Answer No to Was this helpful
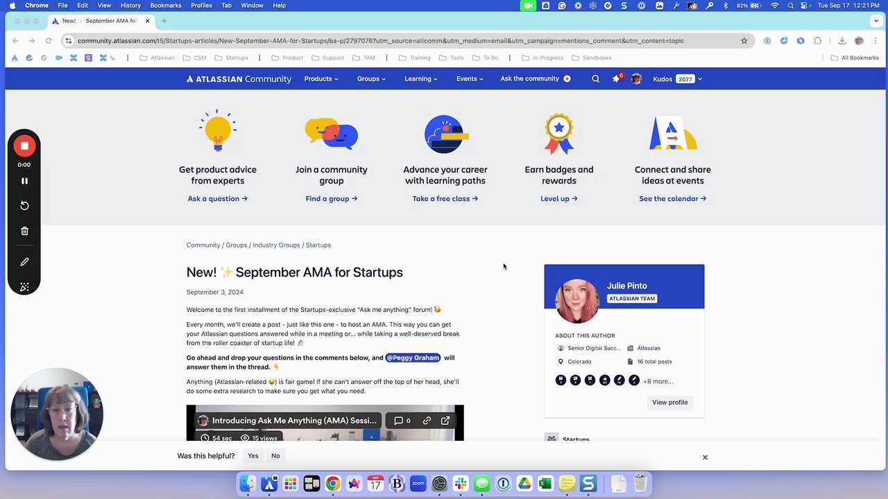The height and width of the screenshot is (499, 888). point(275,456)
